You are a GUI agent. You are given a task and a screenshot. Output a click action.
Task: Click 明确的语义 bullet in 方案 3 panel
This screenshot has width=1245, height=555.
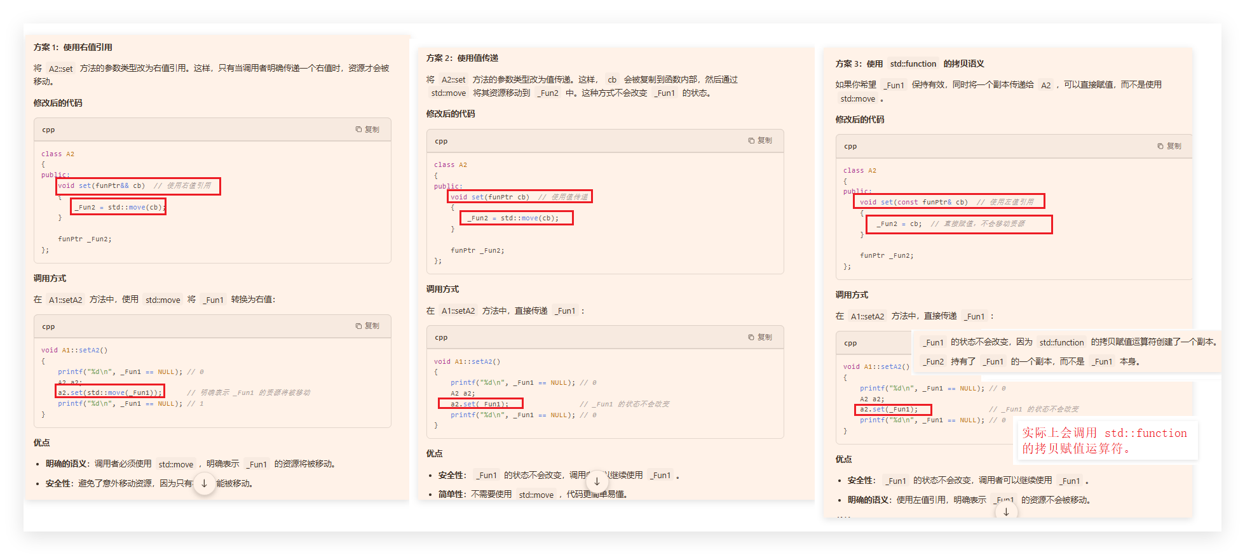tap(969, 500)
